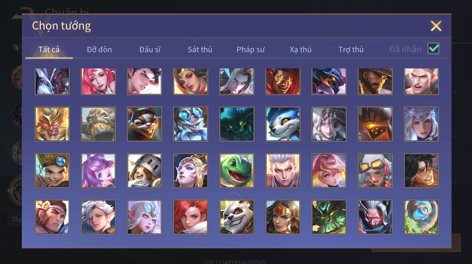The width and height of the screenshot is (472, 264).
Task: Pick the green chameleon hero portrait
Action: [237, 170]
